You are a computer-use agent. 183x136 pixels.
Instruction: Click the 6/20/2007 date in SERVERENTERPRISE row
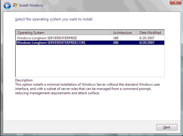click(147, 38)
